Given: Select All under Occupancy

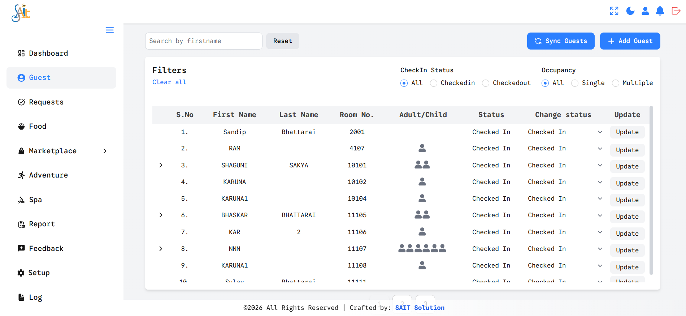Looking at the screenshot, I should (545, 83).
